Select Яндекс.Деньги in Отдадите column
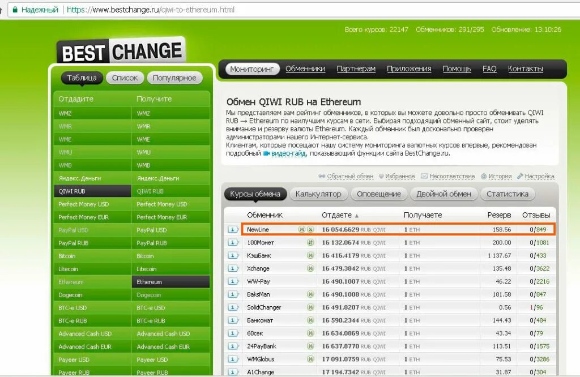This screenshot has height=377, width=580. 92,178
